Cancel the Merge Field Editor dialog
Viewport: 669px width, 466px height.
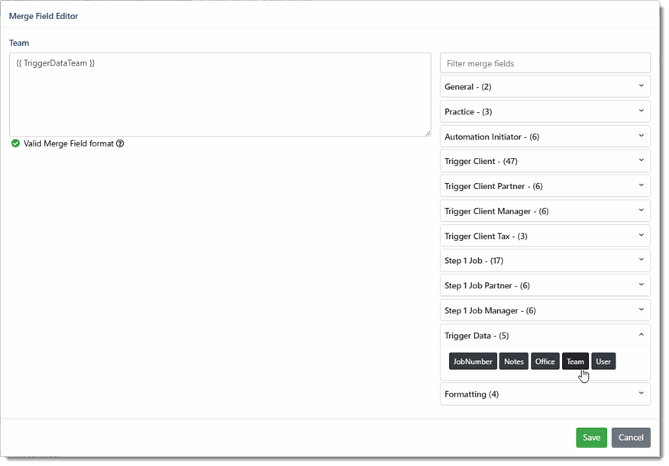tap(631, 438)
